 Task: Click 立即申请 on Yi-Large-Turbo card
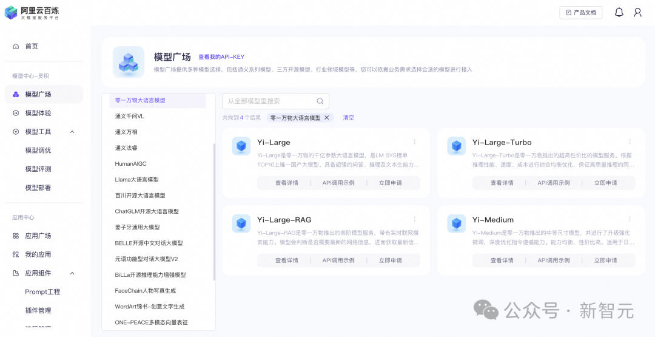[x=605, y=183]
